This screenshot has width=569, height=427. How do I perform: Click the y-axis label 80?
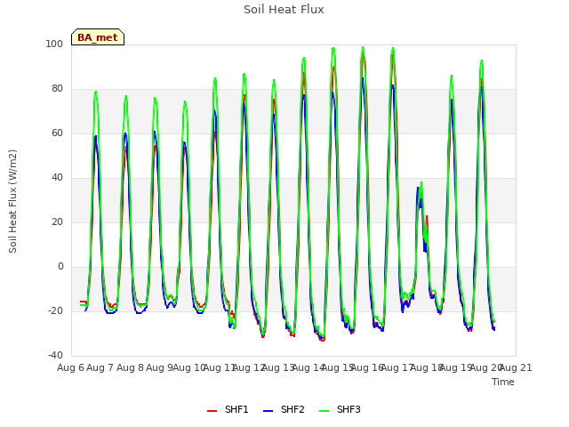tap(57, 89)
